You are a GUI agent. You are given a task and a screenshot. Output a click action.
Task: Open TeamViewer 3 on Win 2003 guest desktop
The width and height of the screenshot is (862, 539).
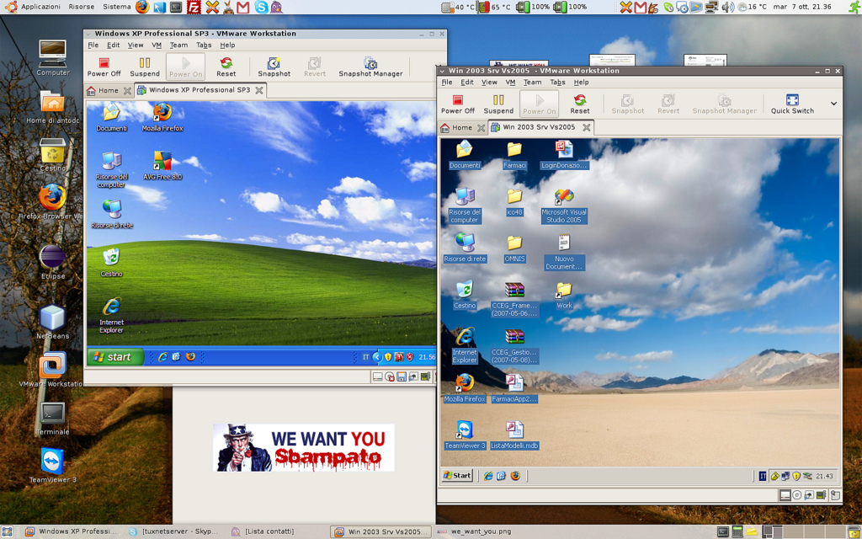click(465, 435)
